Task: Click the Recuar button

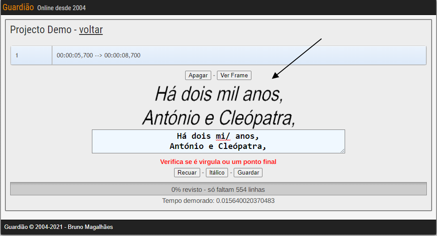Action: pyautogui.click(x=187, y=173)
